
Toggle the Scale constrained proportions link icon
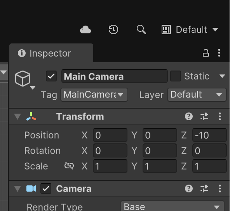point(69,166)
